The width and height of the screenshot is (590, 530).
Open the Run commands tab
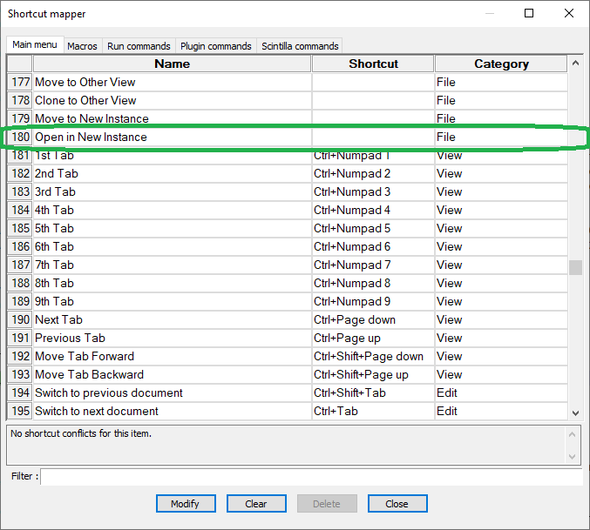tap(139, 46)
